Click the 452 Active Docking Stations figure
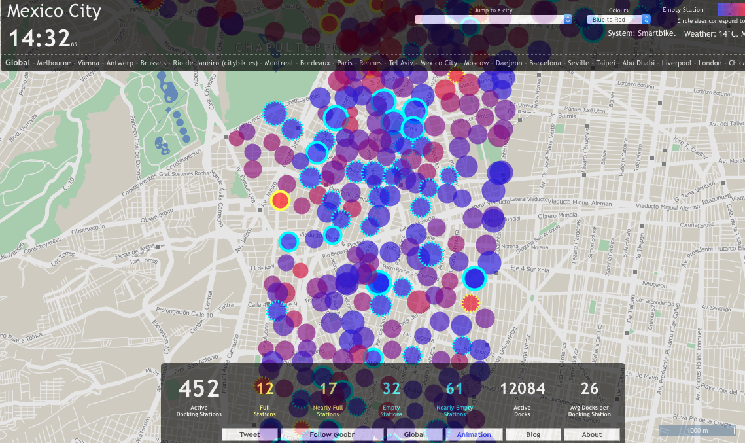The width and height of the screenshot is (745, 443). (199, 397)
